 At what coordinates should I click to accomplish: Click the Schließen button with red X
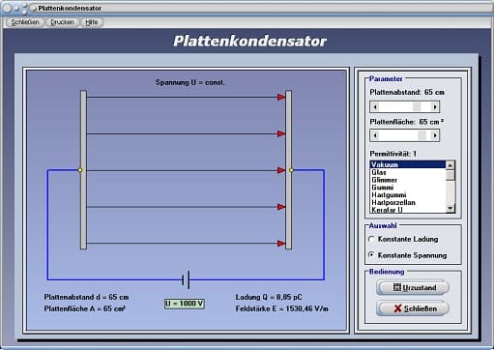point(413,308)
